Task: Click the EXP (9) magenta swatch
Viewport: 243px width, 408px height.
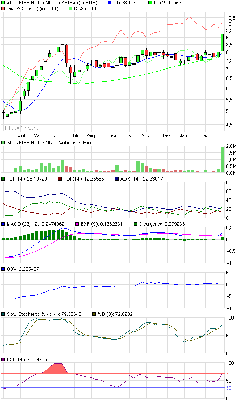Action: (x=77, y=224)
